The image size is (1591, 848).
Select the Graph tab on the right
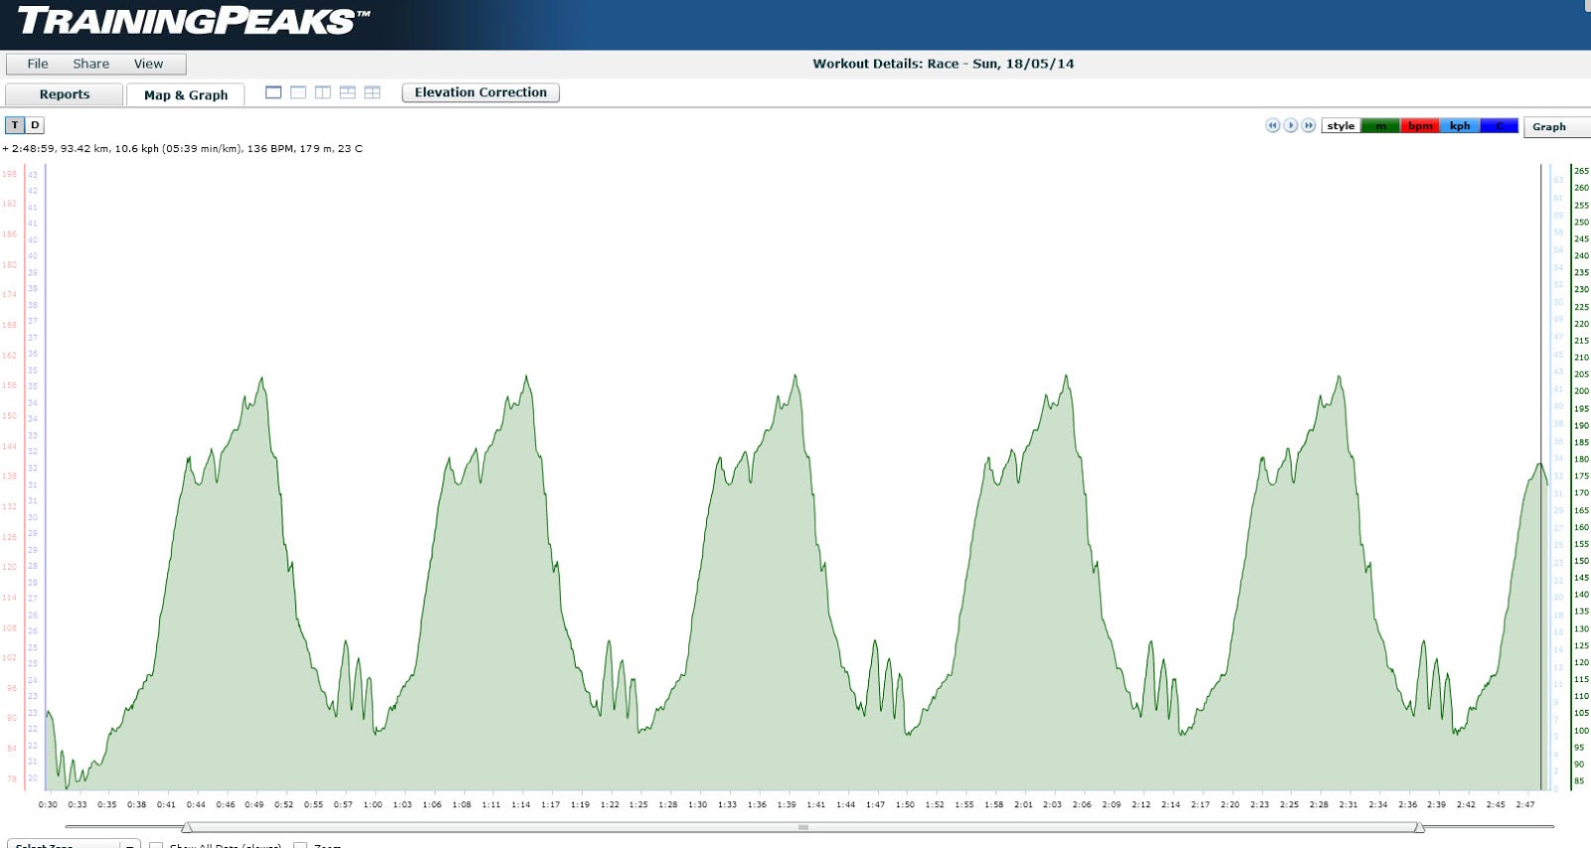click(x=1555, y=126)
